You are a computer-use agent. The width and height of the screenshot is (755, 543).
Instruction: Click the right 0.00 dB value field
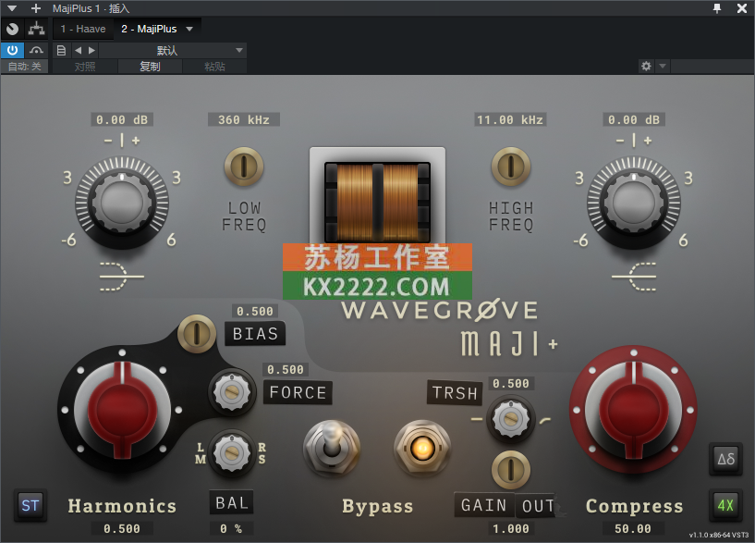tap(634, 119)
